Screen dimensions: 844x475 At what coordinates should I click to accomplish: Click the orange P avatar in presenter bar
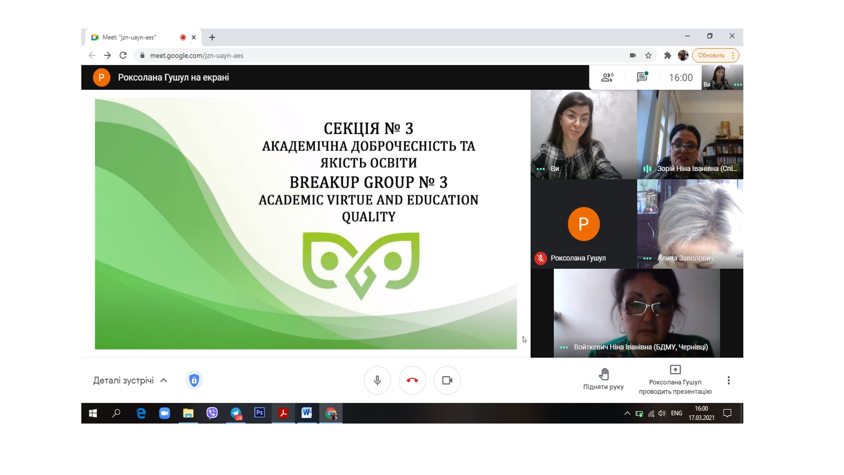click(102, 77)
